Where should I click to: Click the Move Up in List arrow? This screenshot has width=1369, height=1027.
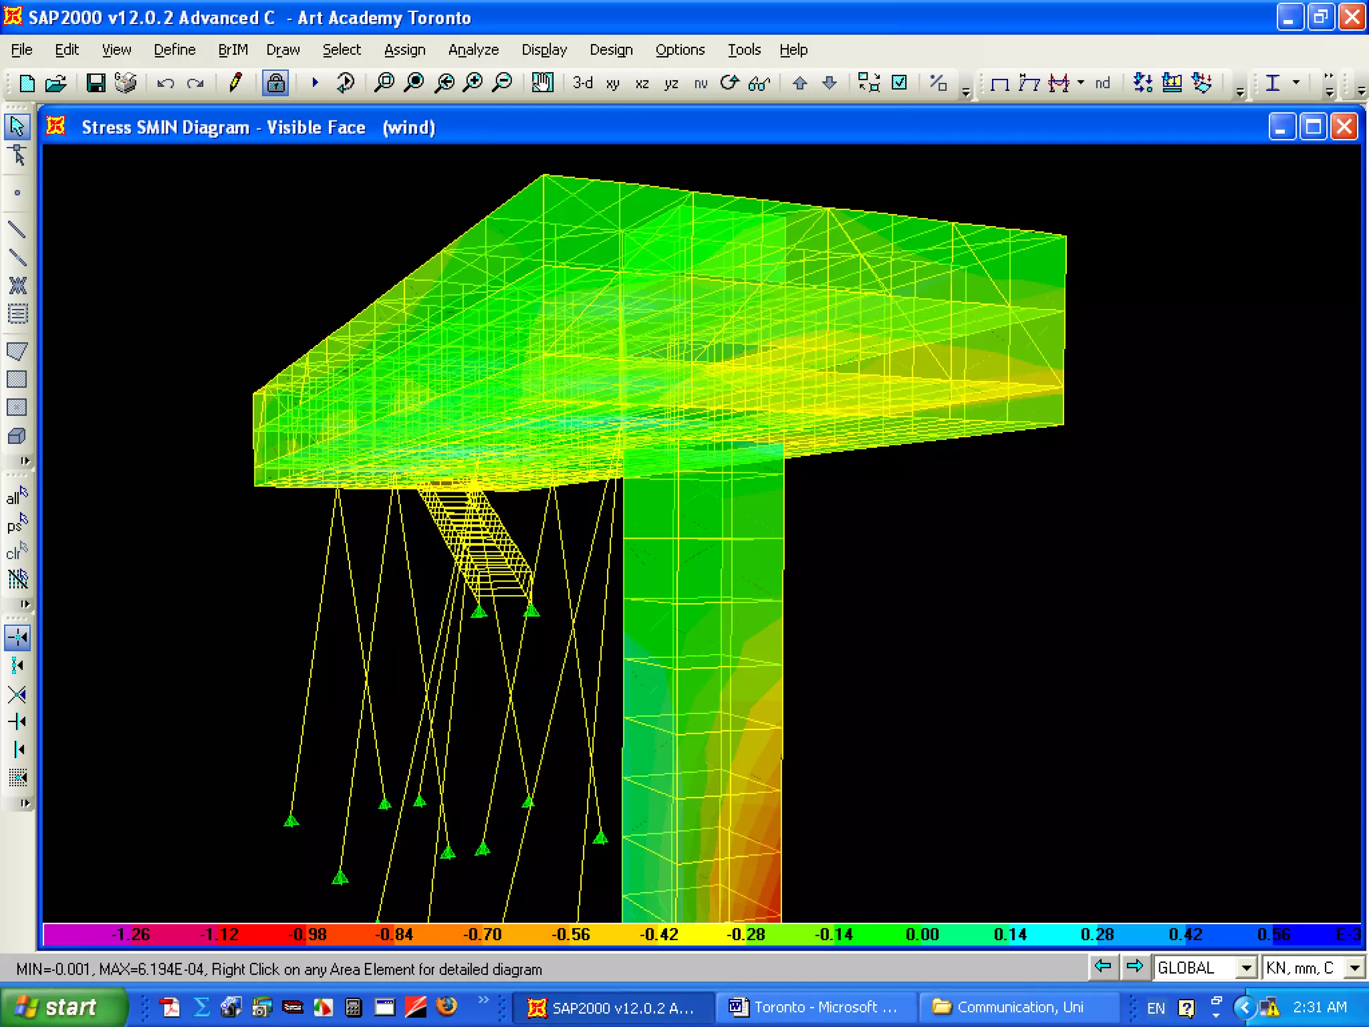(x=799, y=83)
